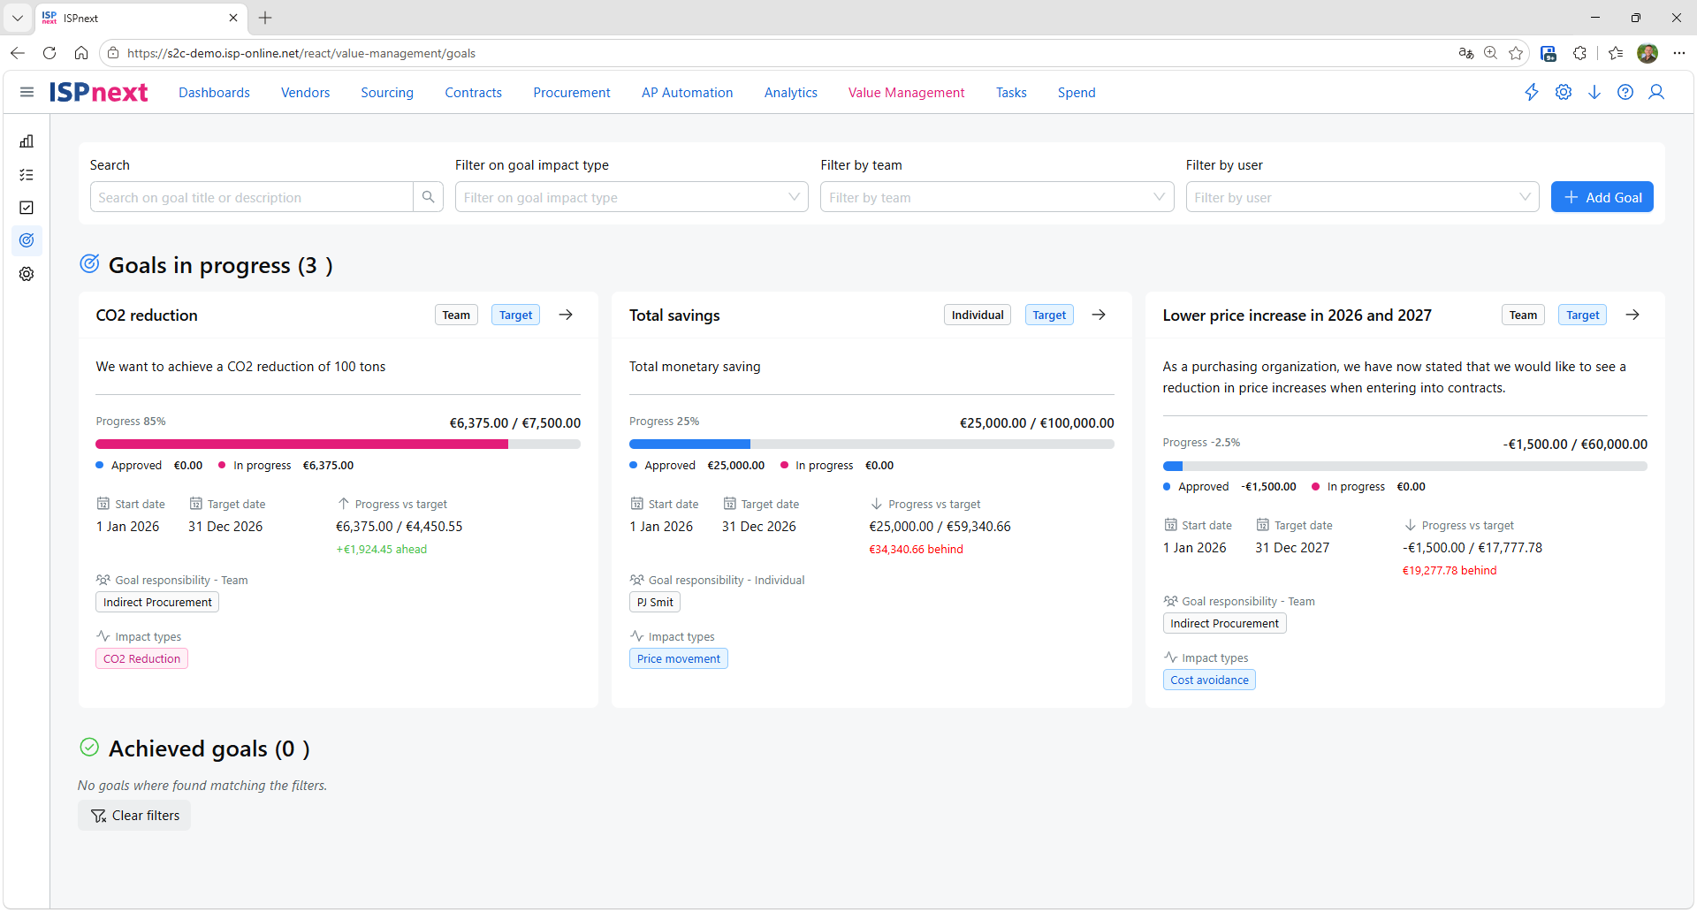
Task: Click the Indirect Procurement tag on CO2 reduction
Action: tap(157, 602)
